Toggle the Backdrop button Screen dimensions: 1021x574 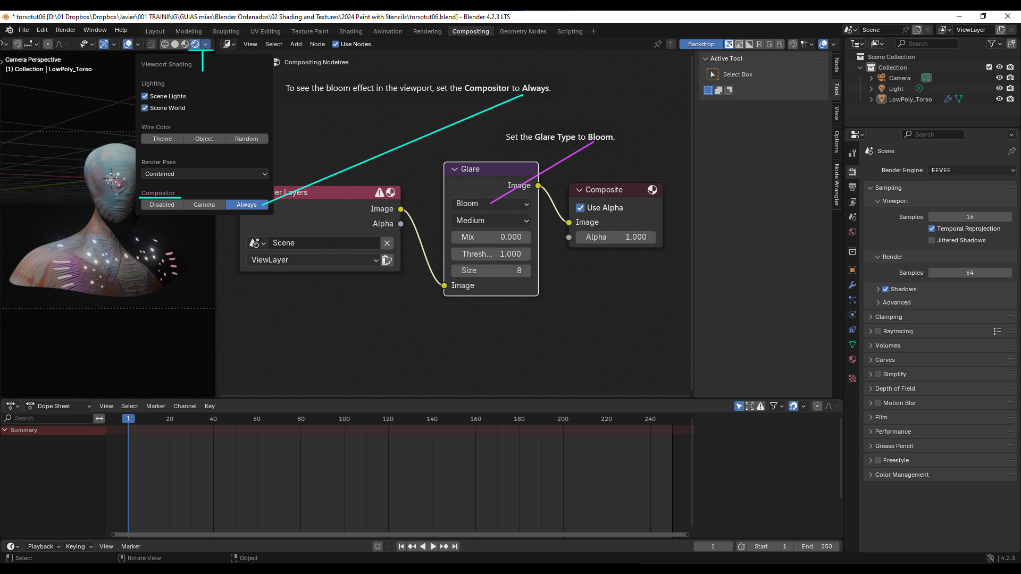pyautogui.click(x=701, y=44)
